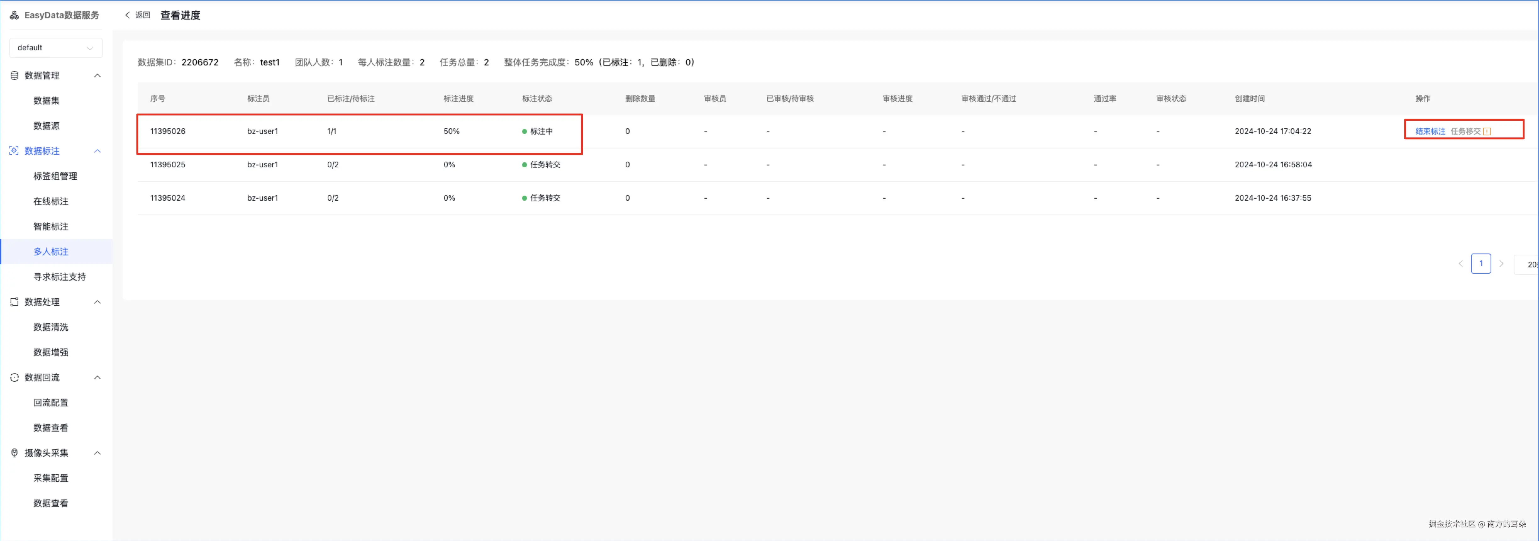Click the 数据处理 section icon
The width and height of the screenshot is (1539, 541).
tap(14, 302)
